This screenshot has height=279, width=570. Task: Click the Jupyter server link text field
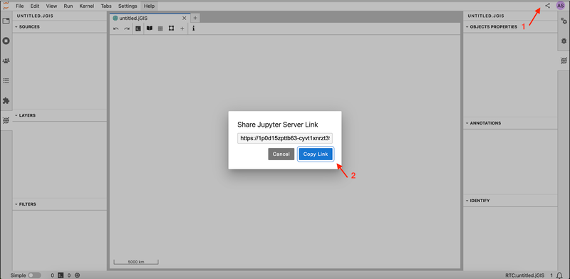pyautogui.click(x=284, y=138)
